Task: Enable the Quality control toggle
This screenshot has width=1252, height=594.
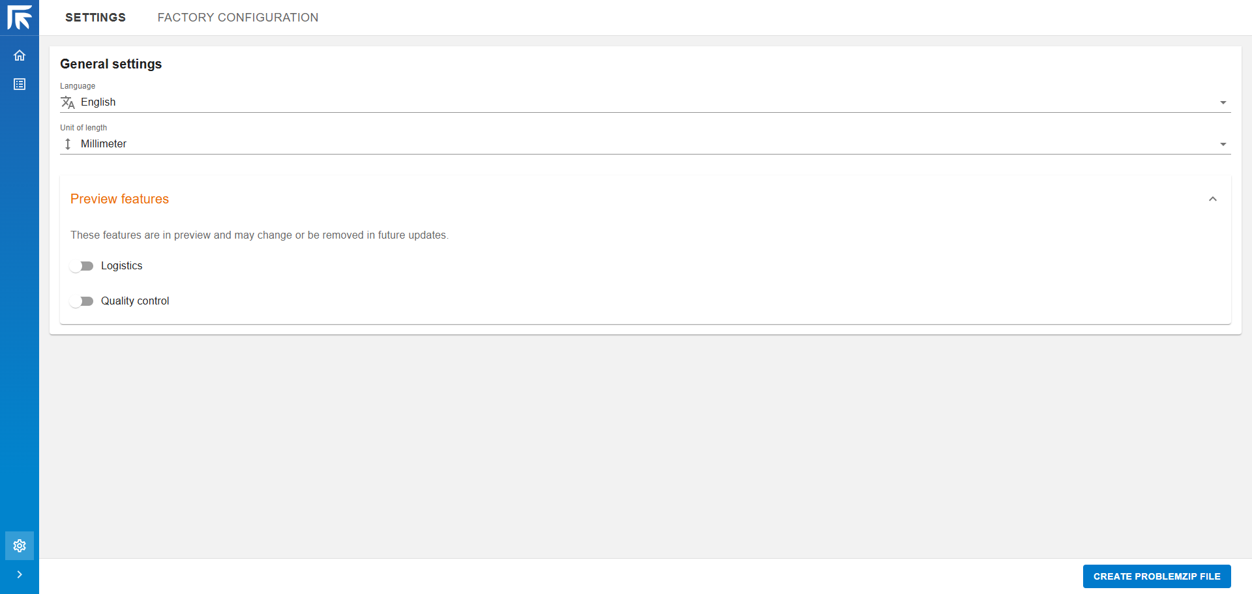Action: 82,301
